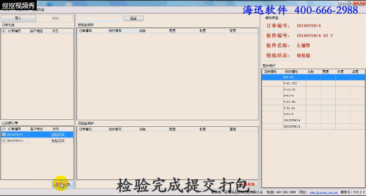366x196 pixels.
Task: Click 厚度 header in 待检验板件 table
Action: click(233, 31)
